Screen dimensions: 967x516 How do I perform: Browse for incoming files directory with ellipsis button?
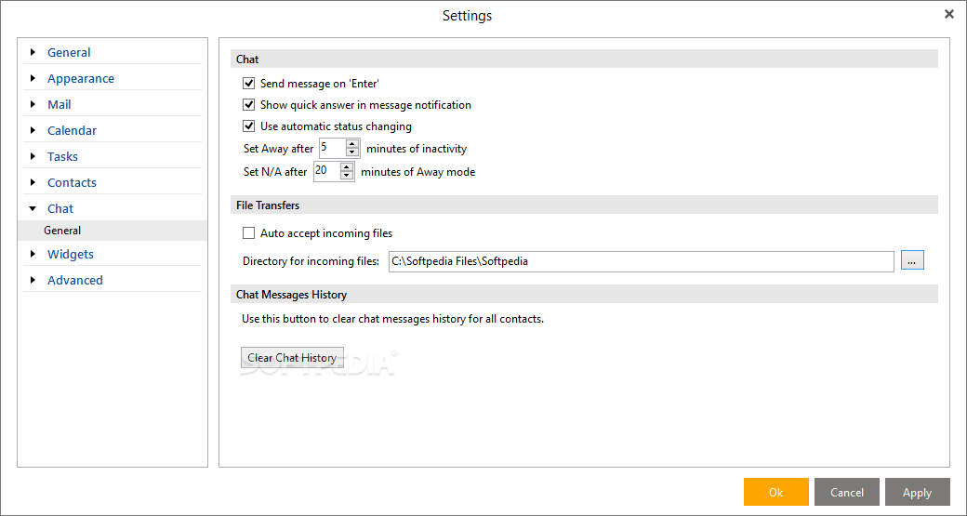coord(912,260)
